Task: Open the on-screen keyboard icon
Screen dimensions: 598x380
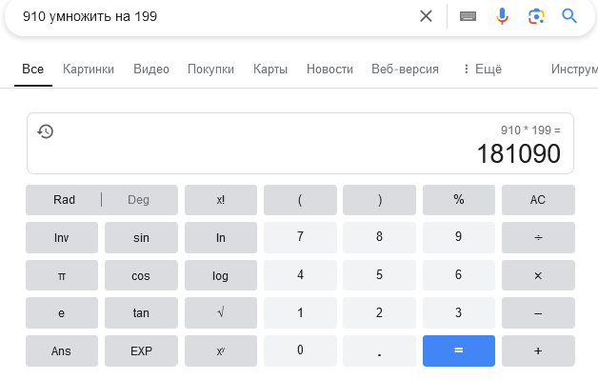Action: [x=468, y=16]
